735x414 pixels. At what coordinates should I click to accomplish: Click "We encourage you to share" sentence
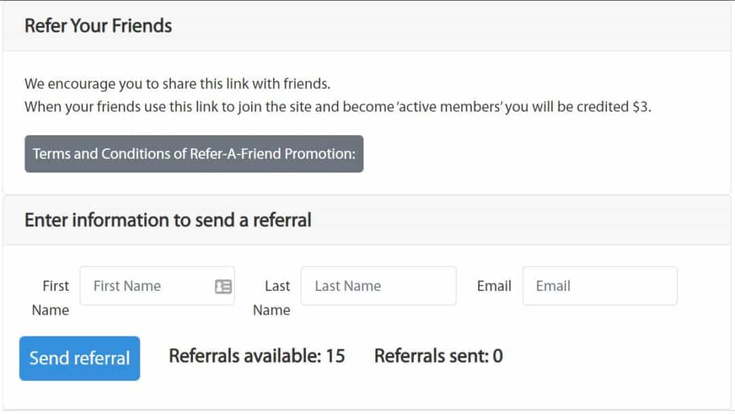pyautogui.click(x=177, y=84)
